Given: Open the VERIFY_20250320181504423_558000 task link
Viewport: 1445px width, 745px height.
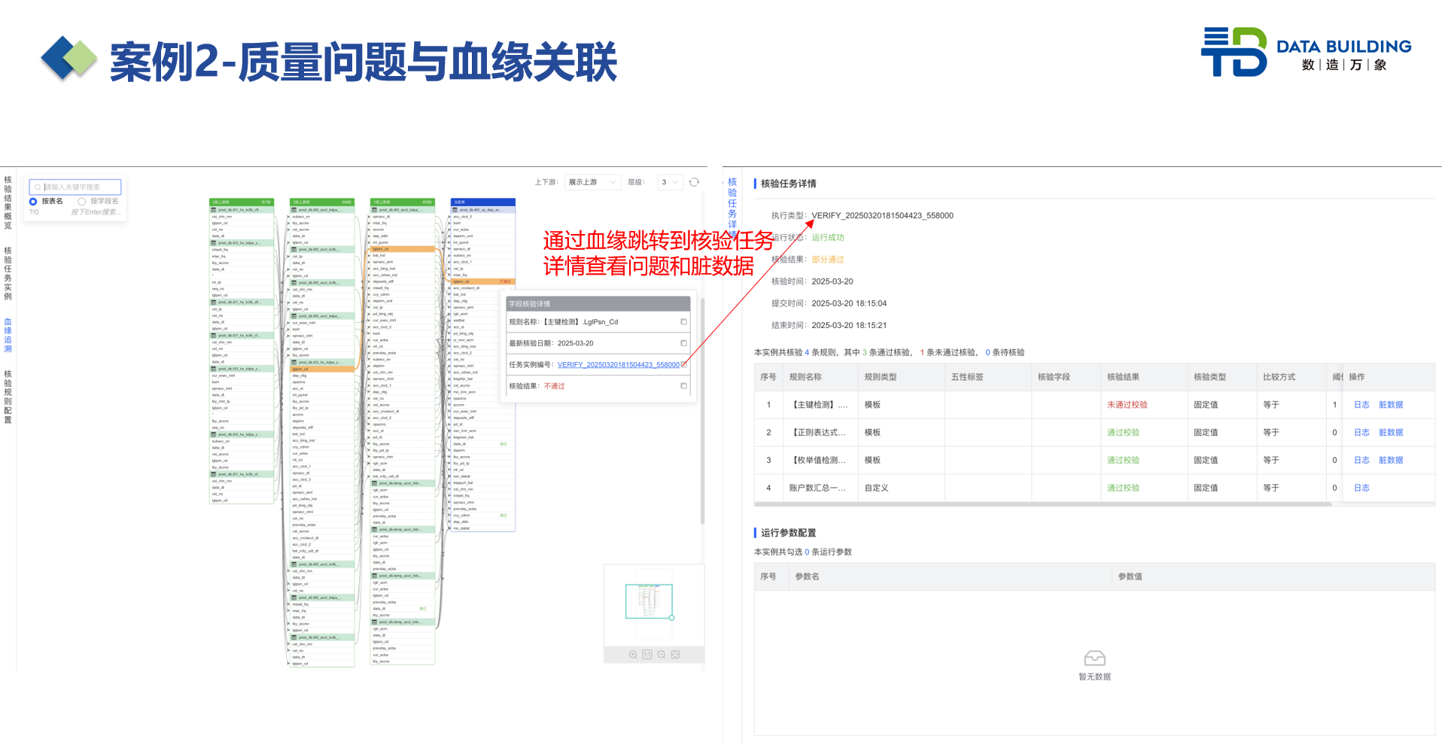Looking at the screenshot, I should tap(618, 365).
